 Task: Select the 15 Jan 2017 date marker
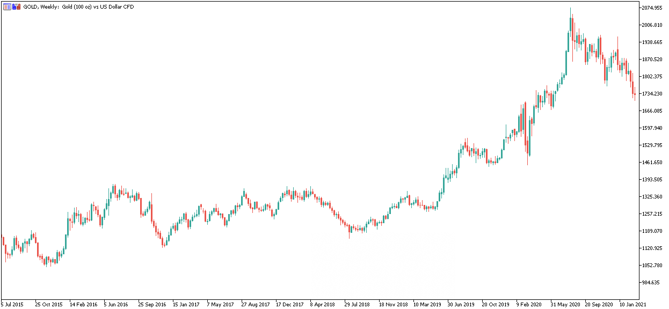pyautogui.click(x=185, y=304)
